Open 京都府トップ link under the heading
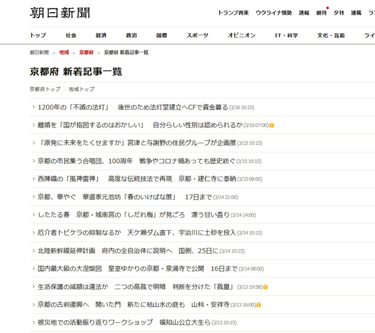The width and height of the screenshot is (375, 333). pos(45,89)
